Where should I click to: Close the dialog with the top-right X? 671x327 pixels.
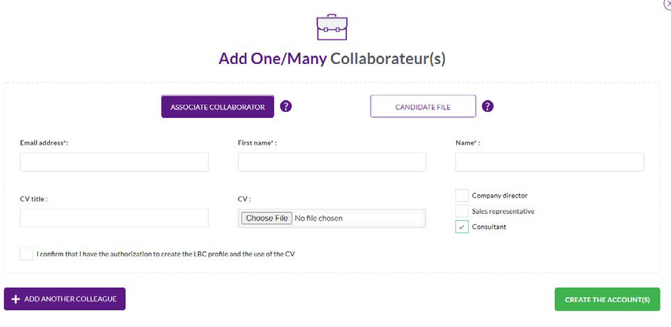click(668, 3)
